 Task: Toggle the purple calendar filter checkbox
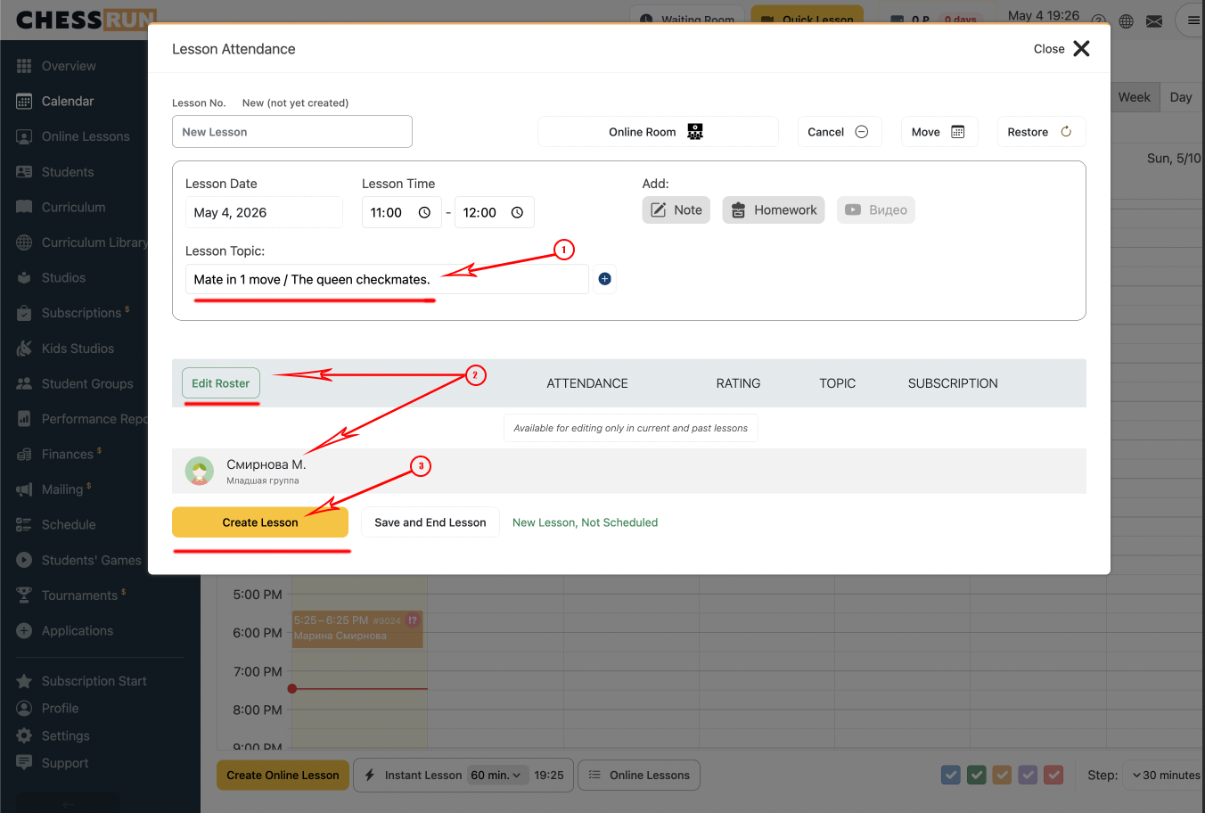1029,775
